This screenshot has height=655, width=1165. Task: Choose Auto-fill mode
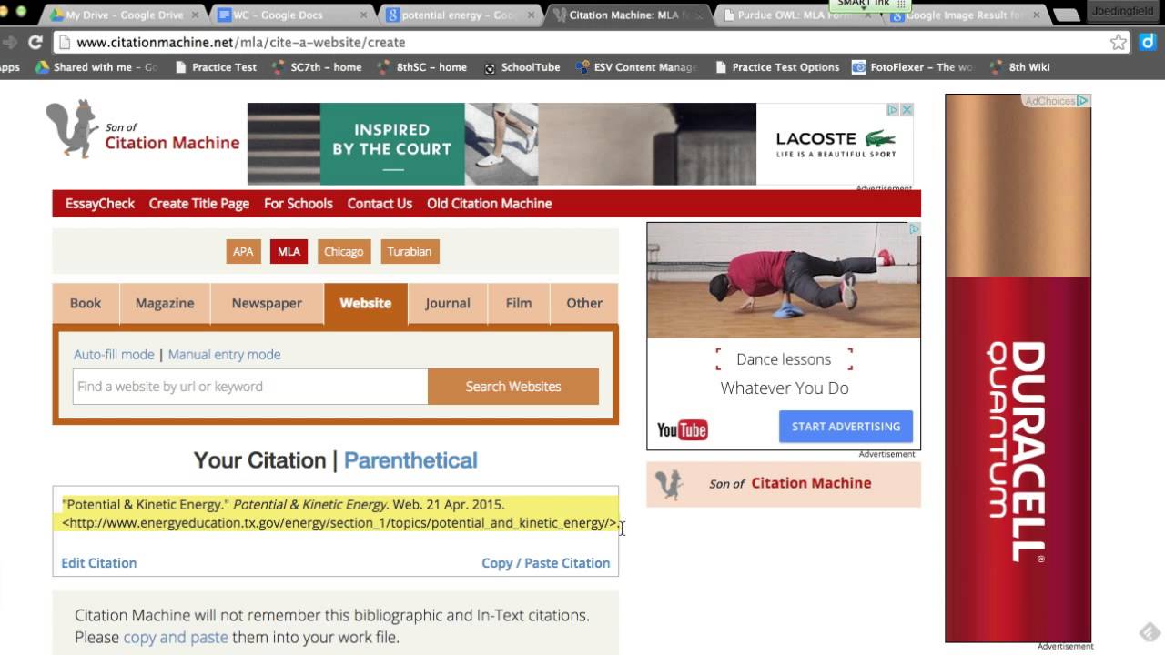pyautogui.click(x=114, y=355)
